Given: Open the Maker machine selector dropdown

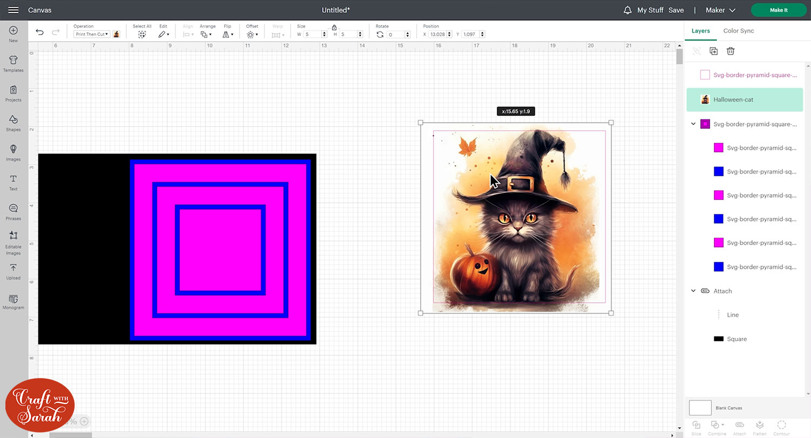Looking at the screenshot, I should click(x=721, y=10).
